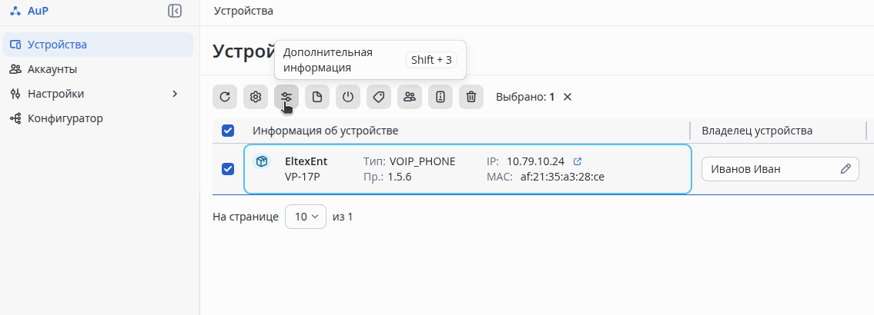Edit owner Иванов Иван pencil icon
This screenshot has height=315, width=874.
846,169
